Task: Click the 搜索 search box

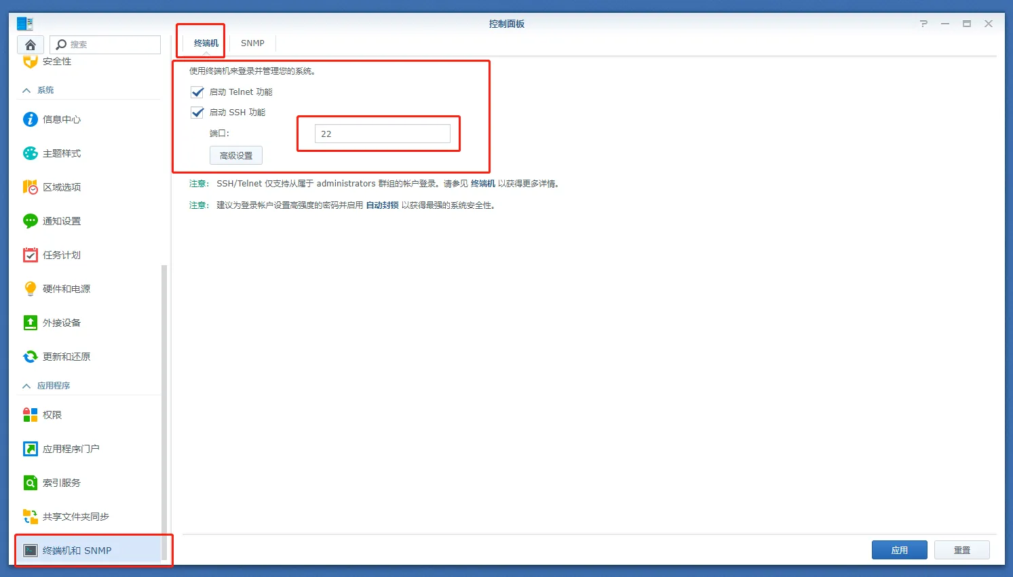Action: click(x=105, y=45)
